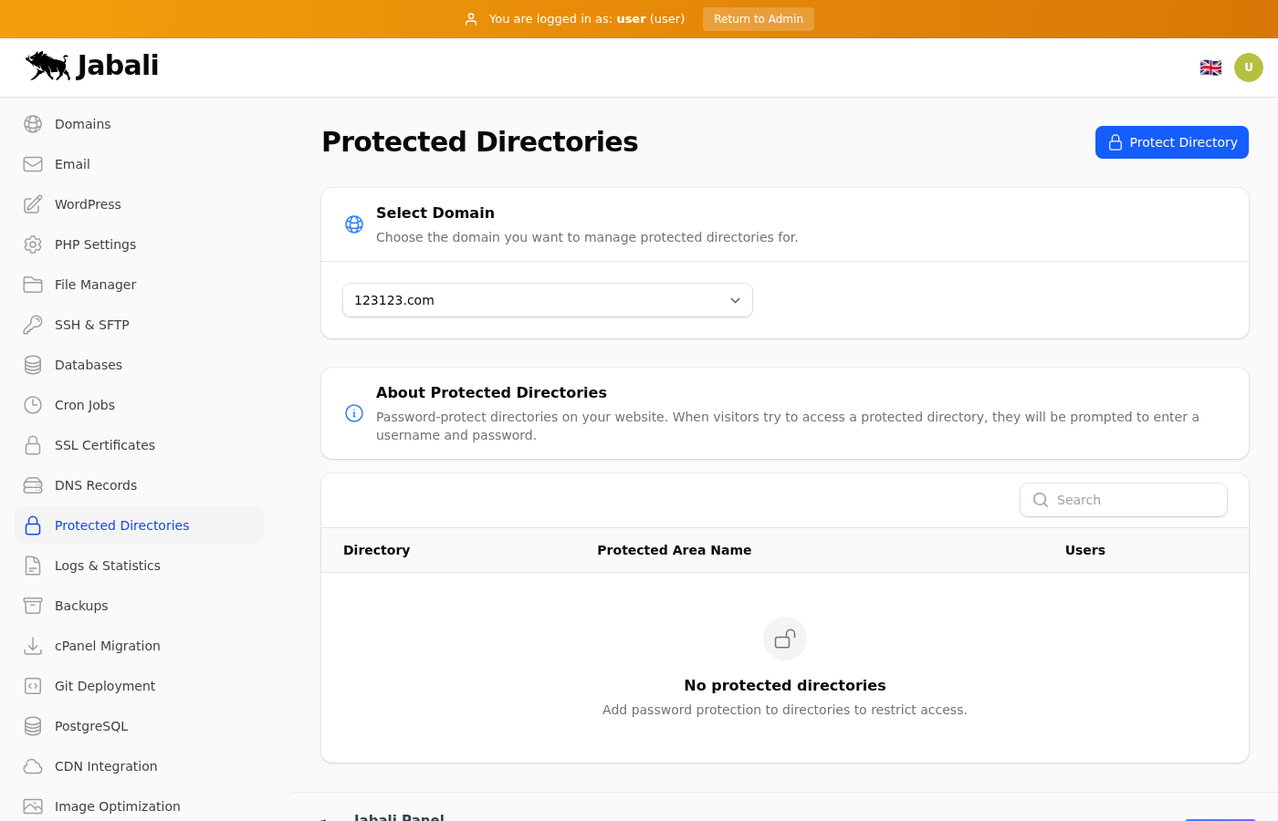Click the Git Deployment code icon
This screenshot has width=1278, height=821.
tap(33, 686)
